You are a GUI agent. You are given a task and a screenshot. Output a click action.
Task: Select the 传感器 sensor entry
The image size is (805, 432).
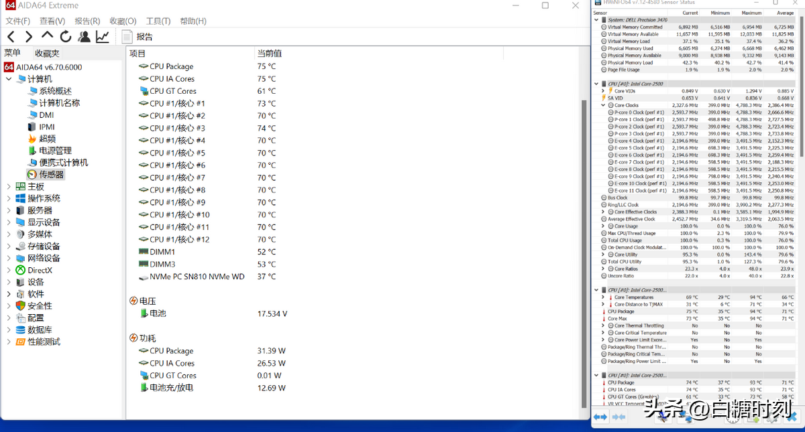[46, 174]
